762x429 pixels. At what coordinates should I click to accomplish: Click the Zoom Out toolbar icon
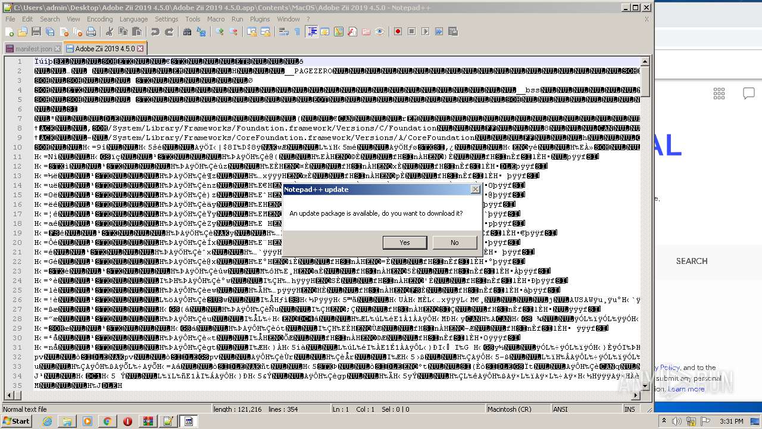234,32
